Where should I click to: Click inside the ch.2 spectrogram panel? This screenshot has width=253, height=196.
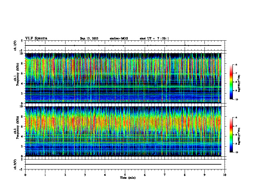[x=123, y=131]
